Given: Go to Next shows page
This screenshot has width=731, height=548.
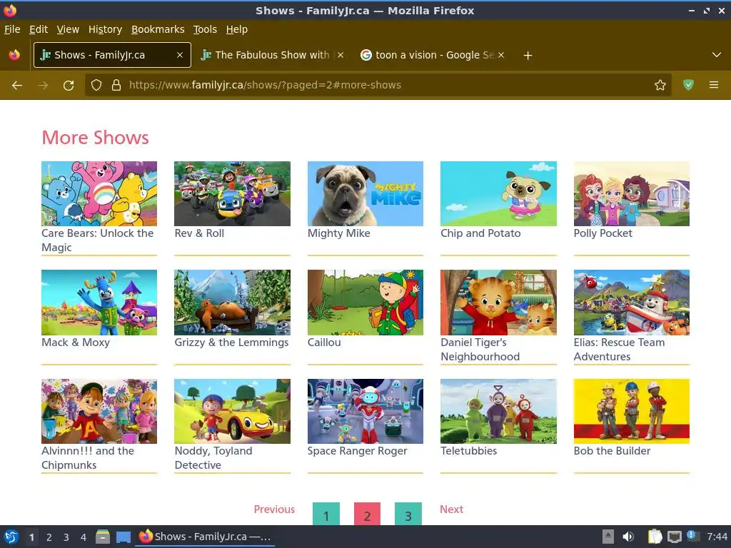Looking at the screenshot, I should (x=451, y=509).
